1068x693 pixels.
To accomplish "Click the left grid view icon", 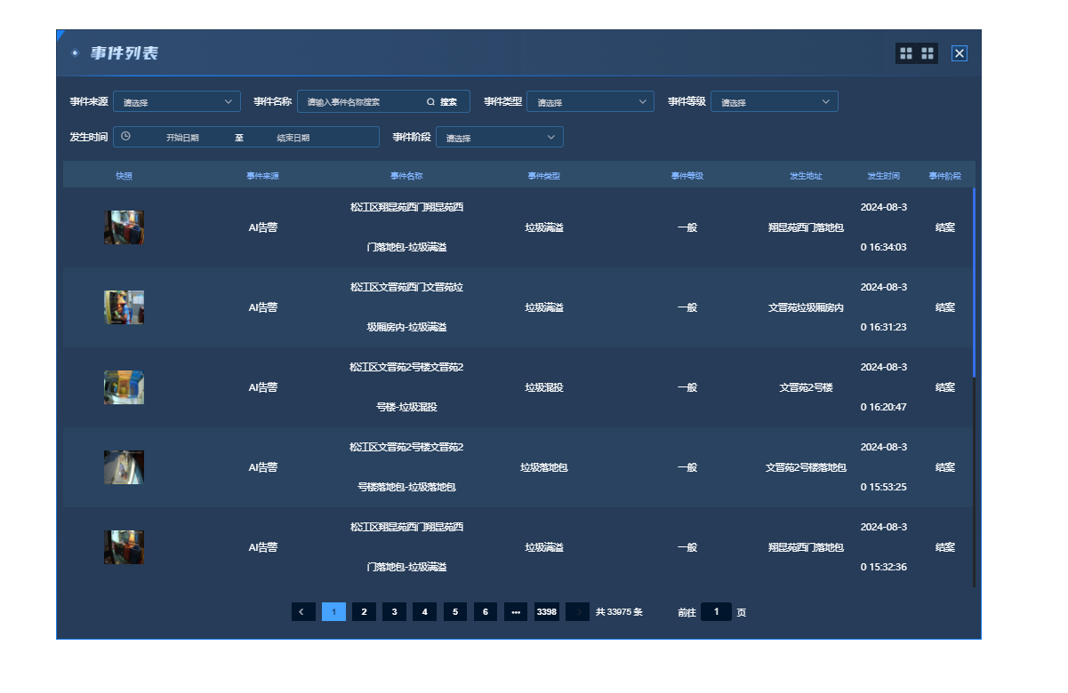I will (x=906, y=53).
